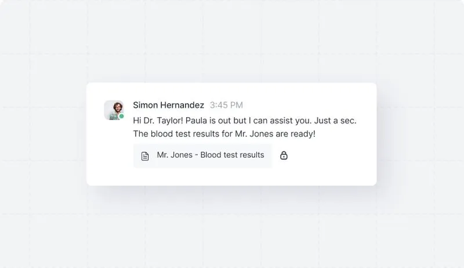This screenshot has height=268, width=464.
Task: Click the green online status dot
Action: tap(121, 116)
